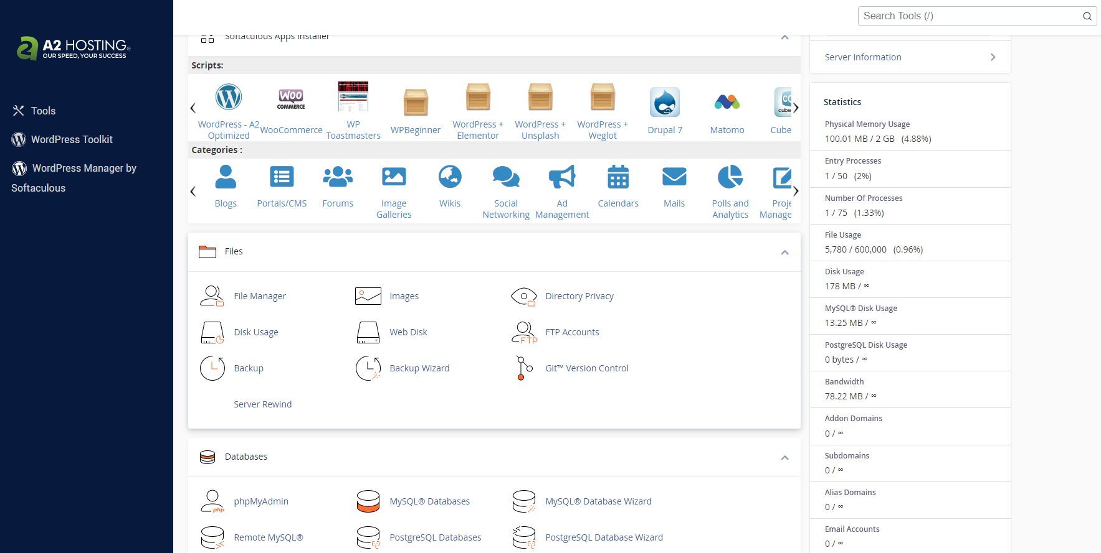Expand Server Information arrow
The image size is (1101, 553).
click(993, 57)
